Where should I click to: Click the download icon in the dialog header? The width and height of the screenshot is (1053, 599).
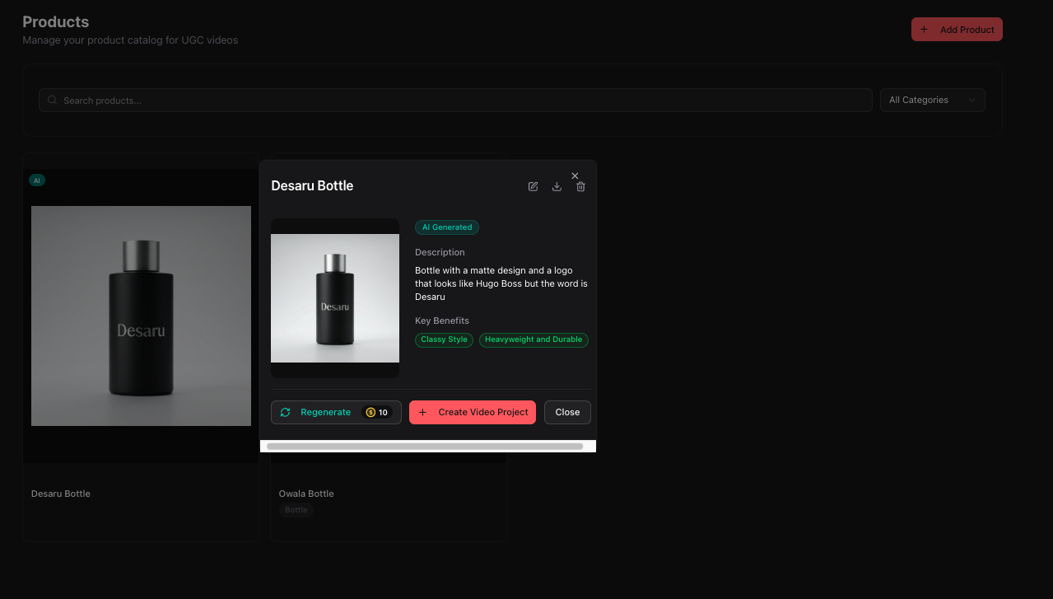[x=557, y=186]
